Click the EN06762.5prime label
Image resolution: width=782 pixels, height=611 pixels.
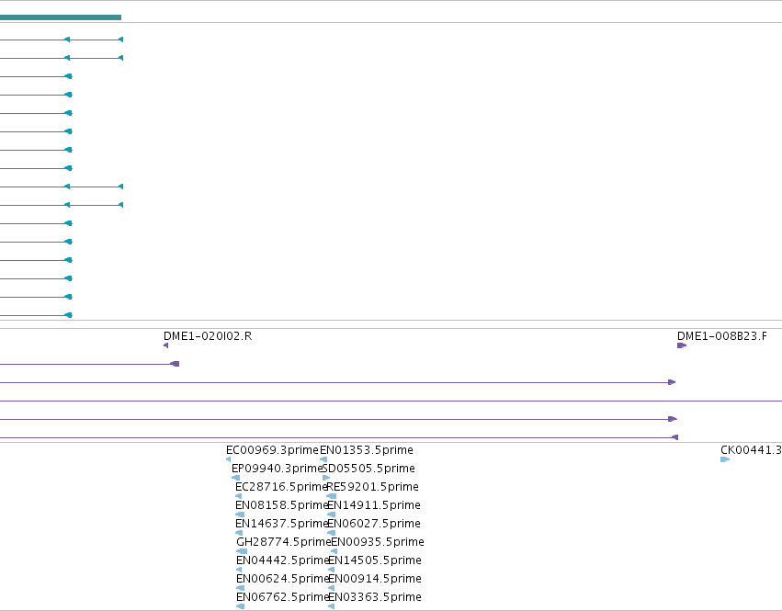click(x=283, y=597)
